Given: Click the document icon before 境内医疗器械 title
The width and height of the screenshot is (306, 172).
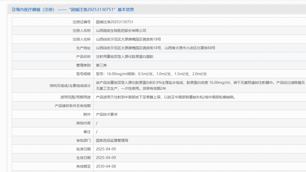Looking at the screenshot, I should click(x=14, y=10).
